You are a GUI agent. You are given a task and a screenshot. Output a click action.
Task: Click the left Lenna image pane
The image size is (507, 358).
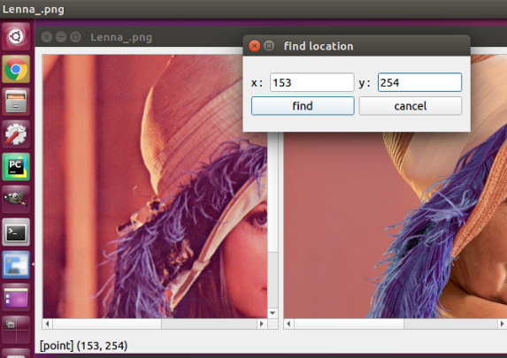coord(155,187)
